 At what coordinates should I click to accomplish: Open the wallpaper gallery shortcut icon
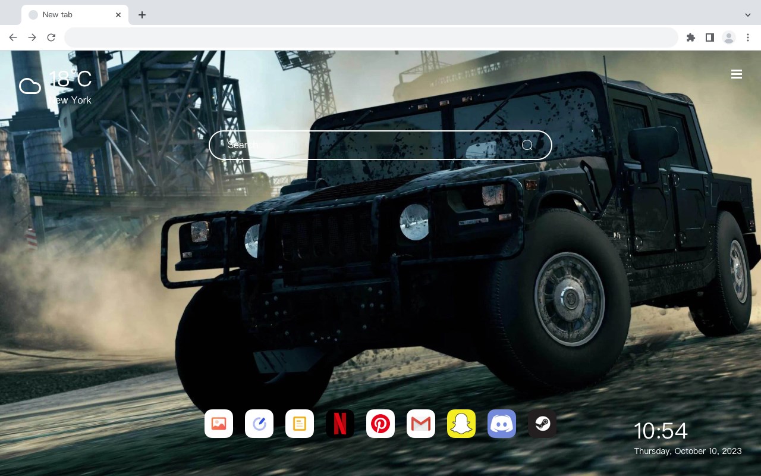[219, 424]
